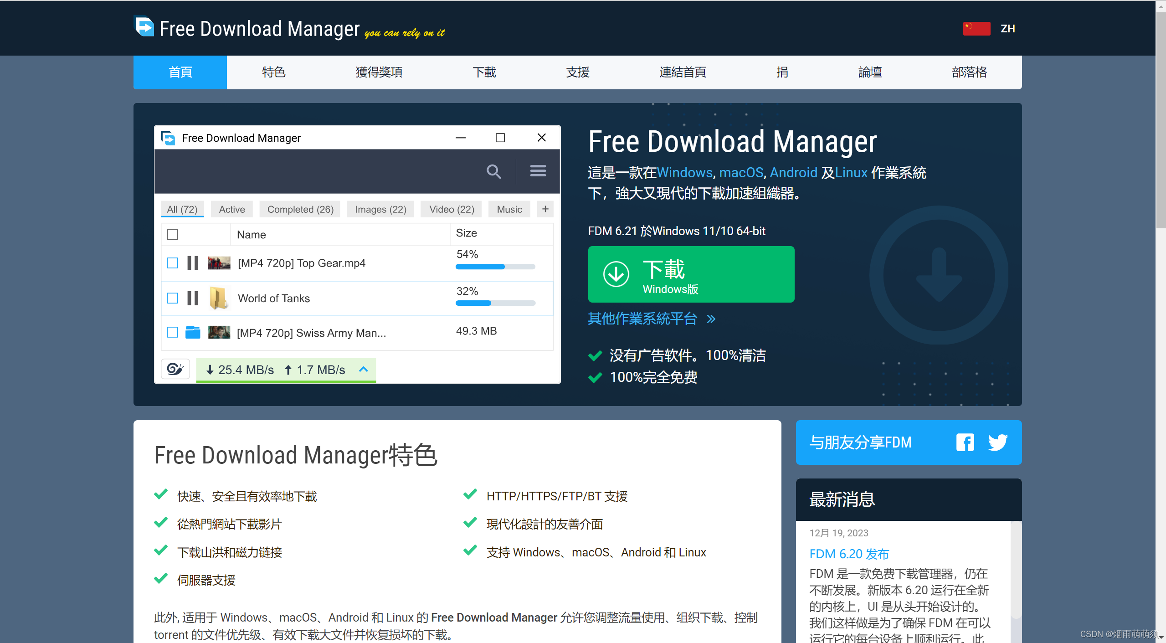This screenshot has height=643, width=1166.
Task: Click the snail speed-limit mode icon
Action: pos(175,369)
